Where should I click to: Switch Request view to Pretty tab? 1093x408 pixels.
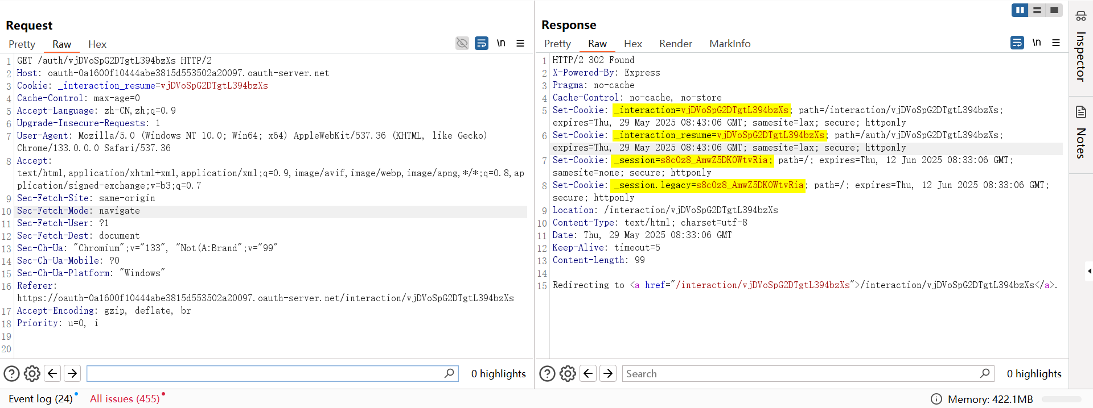coord(22,44)
